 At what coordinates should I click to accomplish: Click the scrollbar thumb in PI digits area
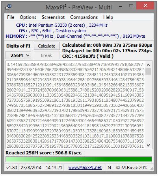(149, 71)
